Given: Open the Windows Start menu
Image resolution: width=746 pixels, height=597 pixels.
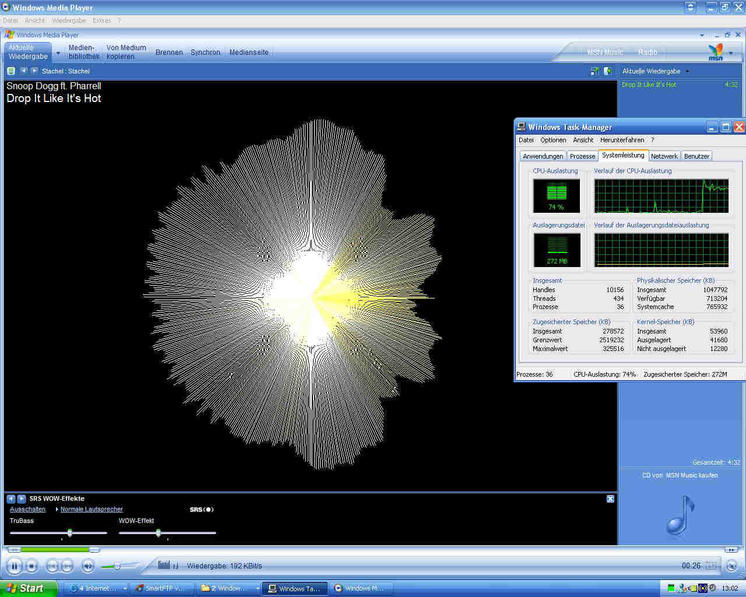Looking at the screenshot, I should [29, 588].
